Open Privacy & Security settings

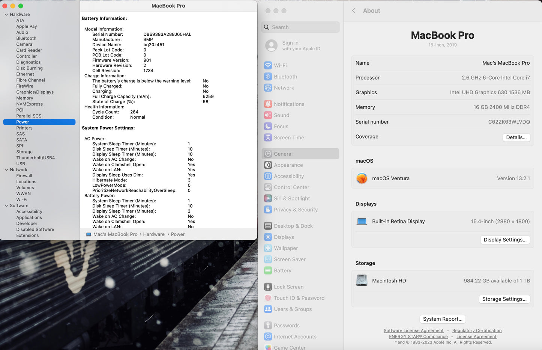296,210
